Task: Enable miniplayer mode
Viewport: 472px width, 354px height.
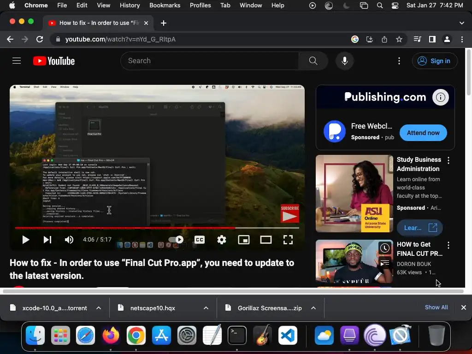Action: [x=244, y=240]
